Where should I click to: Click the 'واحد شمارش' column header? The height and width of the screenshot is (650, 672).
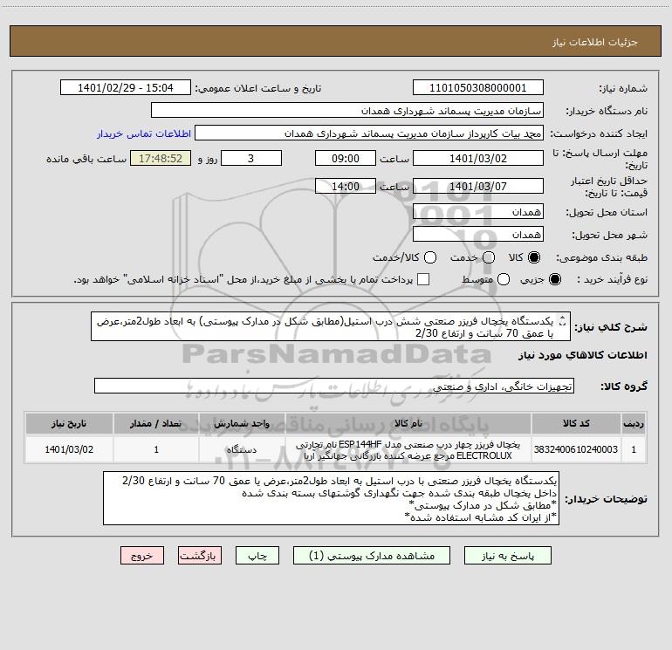point(242,423)
